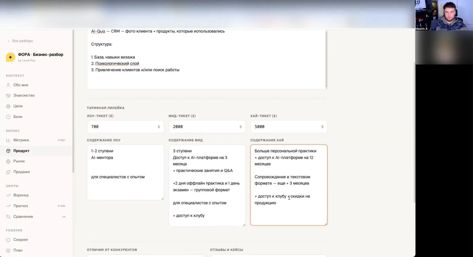Open Прогноз page
The height and width of the screenshot is (257, 473).
click(x=20, y=206)
